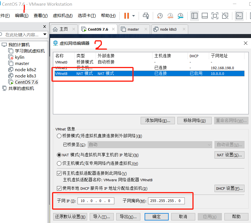Close the 主页 tab
251x223 pixels.
point(74,29)
